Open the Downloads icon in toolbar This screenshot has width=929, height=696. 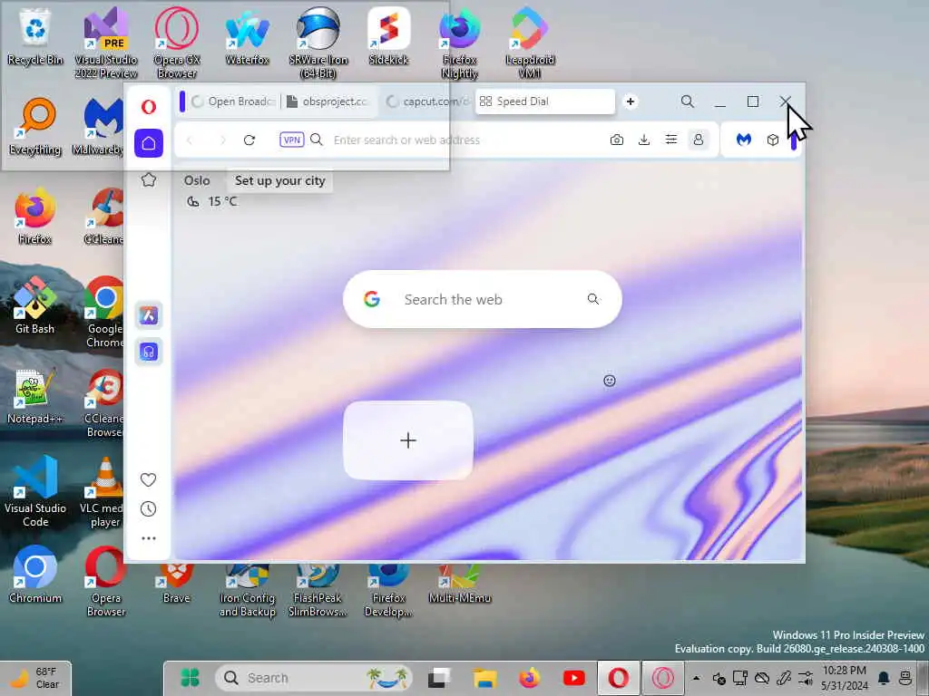click(644, 140)
